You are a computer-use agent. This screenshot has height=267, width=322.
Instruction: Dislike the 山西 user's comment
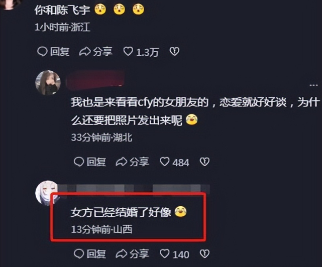click(204, 254)
